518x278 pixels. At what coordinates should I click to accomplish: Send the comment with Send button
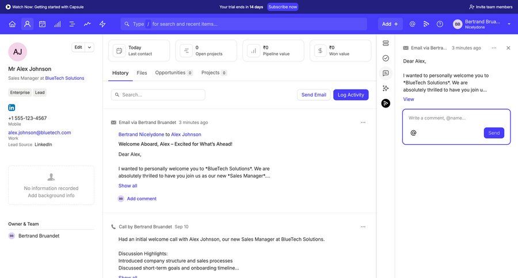tap(494, 133)
